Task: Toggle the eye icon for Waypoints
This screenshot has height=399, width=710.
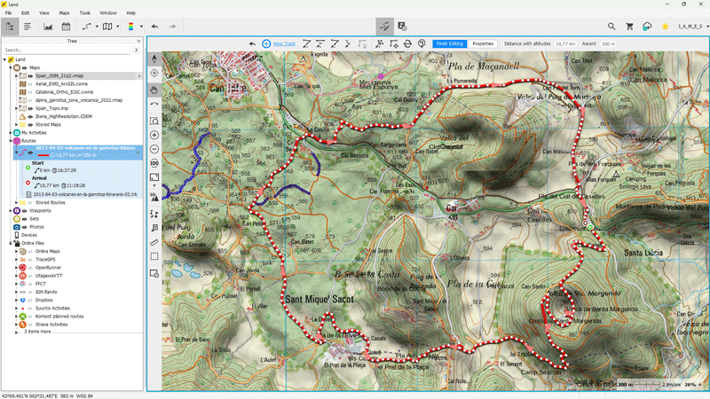Action: pos(25,211)
